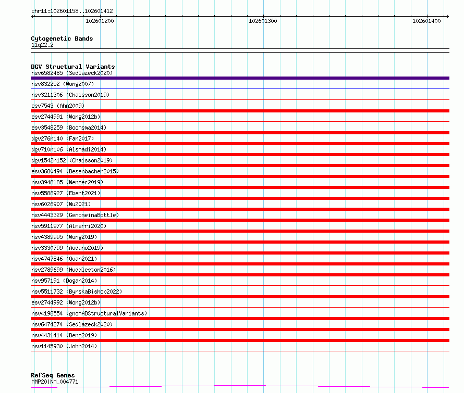Click the purple nsv6582485 variant bar

[x=240, y=78]
